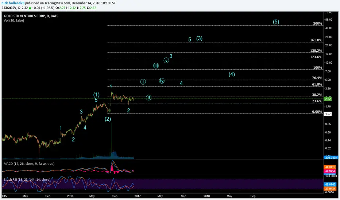Click the 28.00 price axis label
The width and height of the screenshot is (340, 200).
(329, 37)
